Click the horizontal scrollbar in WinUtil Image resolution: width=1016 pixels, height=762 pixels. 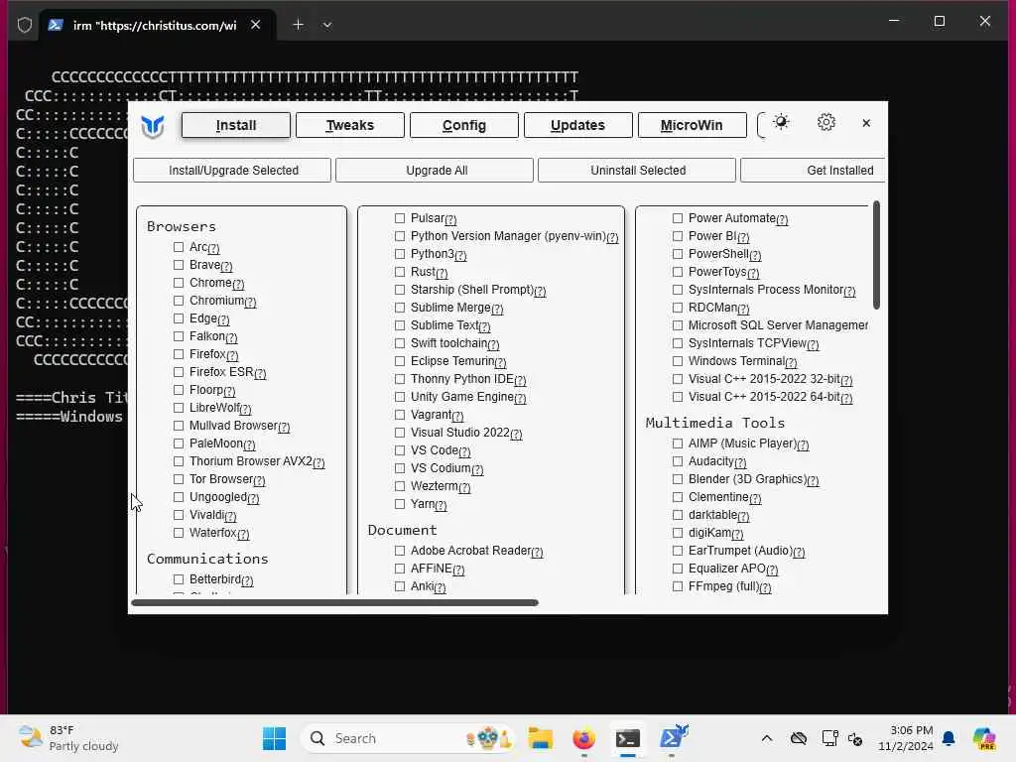pos(334,602)
